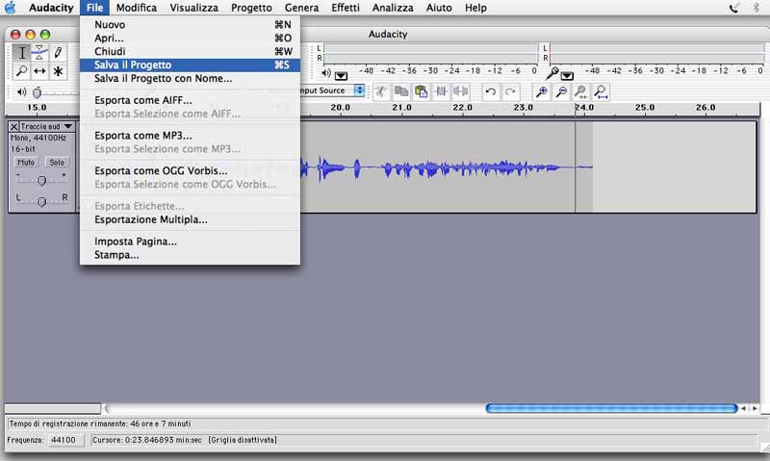Viewport: 770px width, 461px height.
Task: Close the open File menu
Action: pyautogui.click(x=94, y=8)
